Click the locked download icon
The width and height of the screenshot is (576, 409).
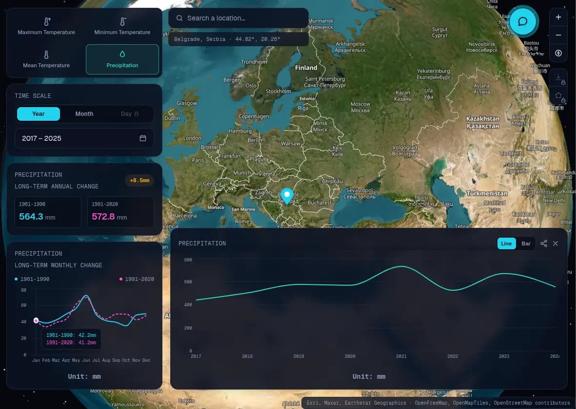tap(558, 78)
